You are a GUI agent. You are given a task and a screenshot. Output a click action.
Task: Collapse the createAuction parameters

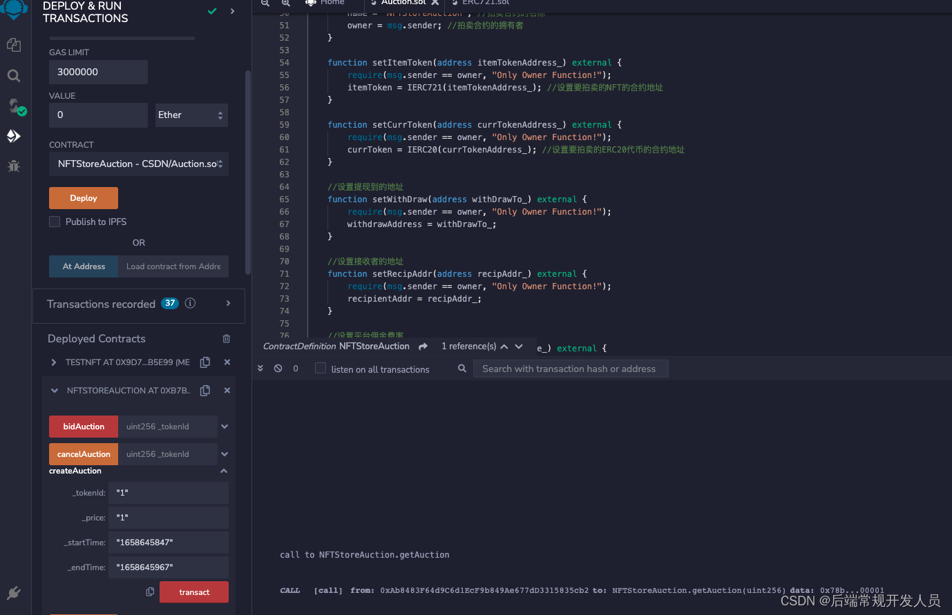coord(223,471)
